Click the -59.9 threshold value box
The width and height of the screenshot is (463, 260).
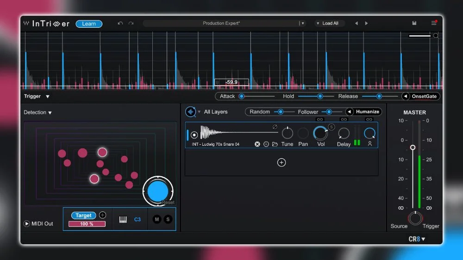click(x=231, y=82)
